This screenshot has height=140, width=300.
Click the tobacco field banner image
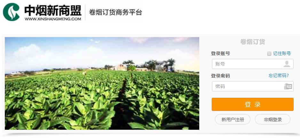pos(102,83)
